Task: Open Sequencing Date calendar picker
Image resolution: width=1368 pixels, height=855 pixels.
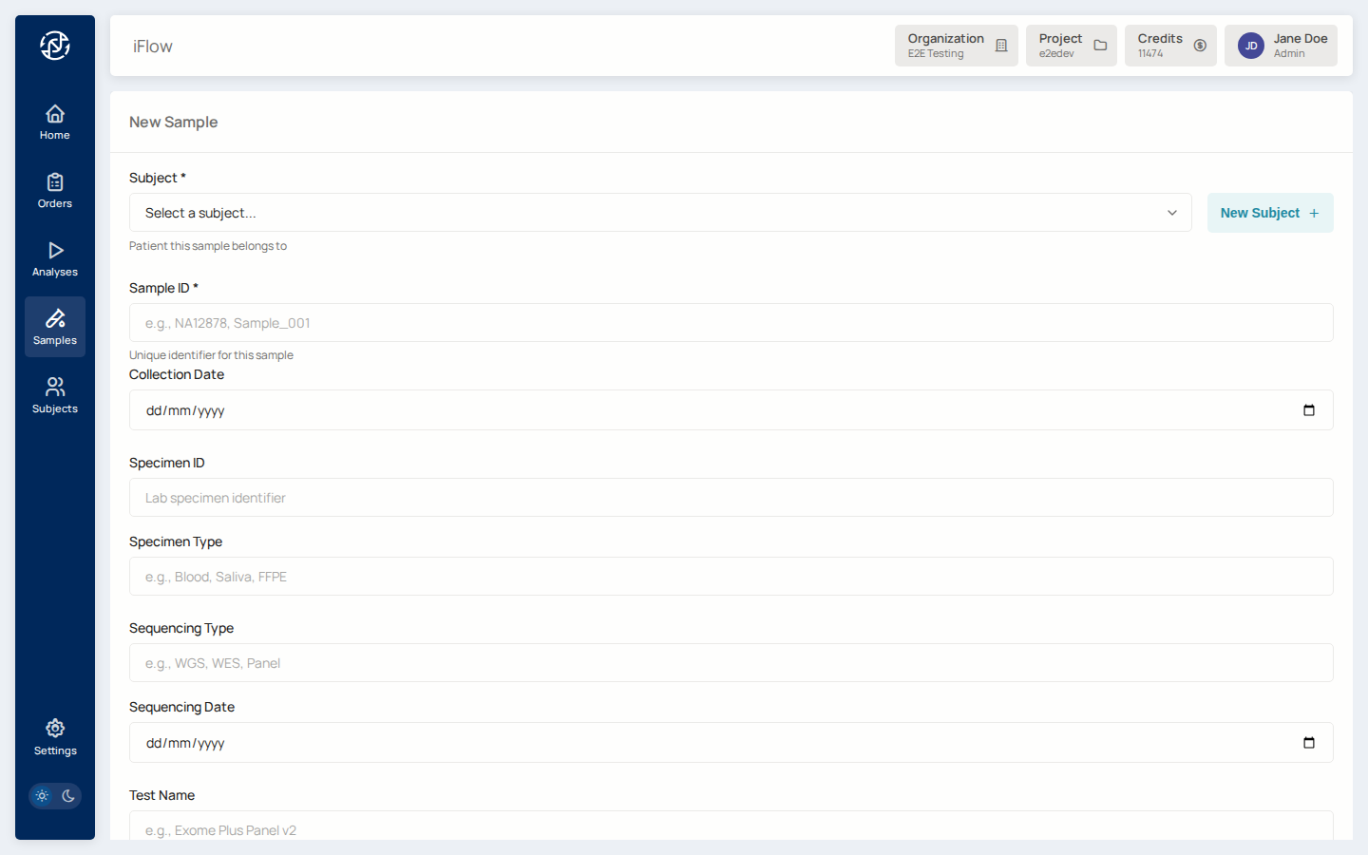Action: (1308, 743)
